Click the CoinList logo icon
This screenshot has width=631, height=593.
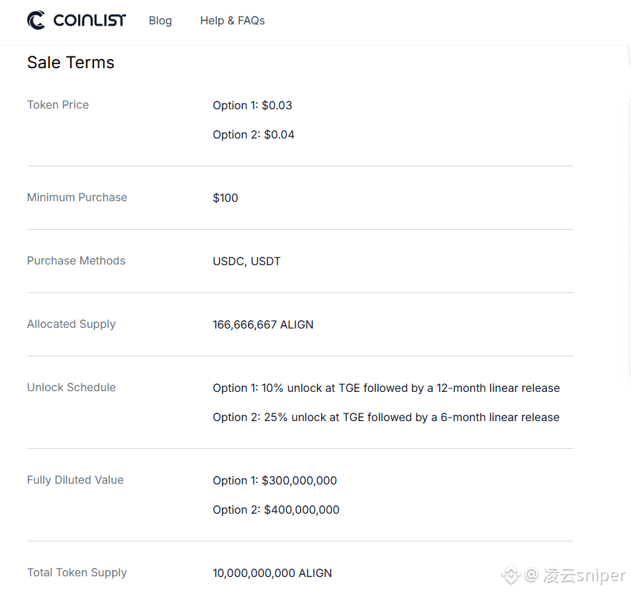36,20
